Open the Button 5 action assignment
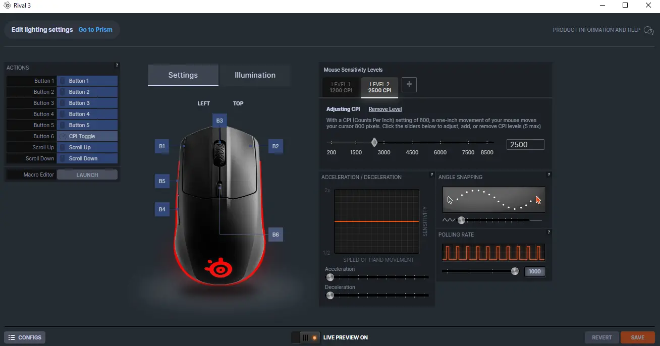This screenshot has height=346, width=660. coord(87,125)
